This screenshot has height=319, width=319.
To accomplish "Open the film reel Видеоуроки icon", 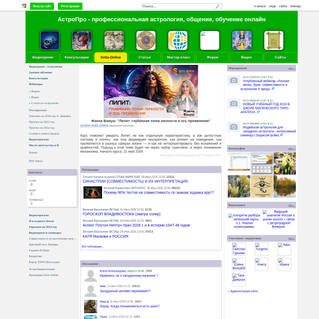I will tap(50, 40).
